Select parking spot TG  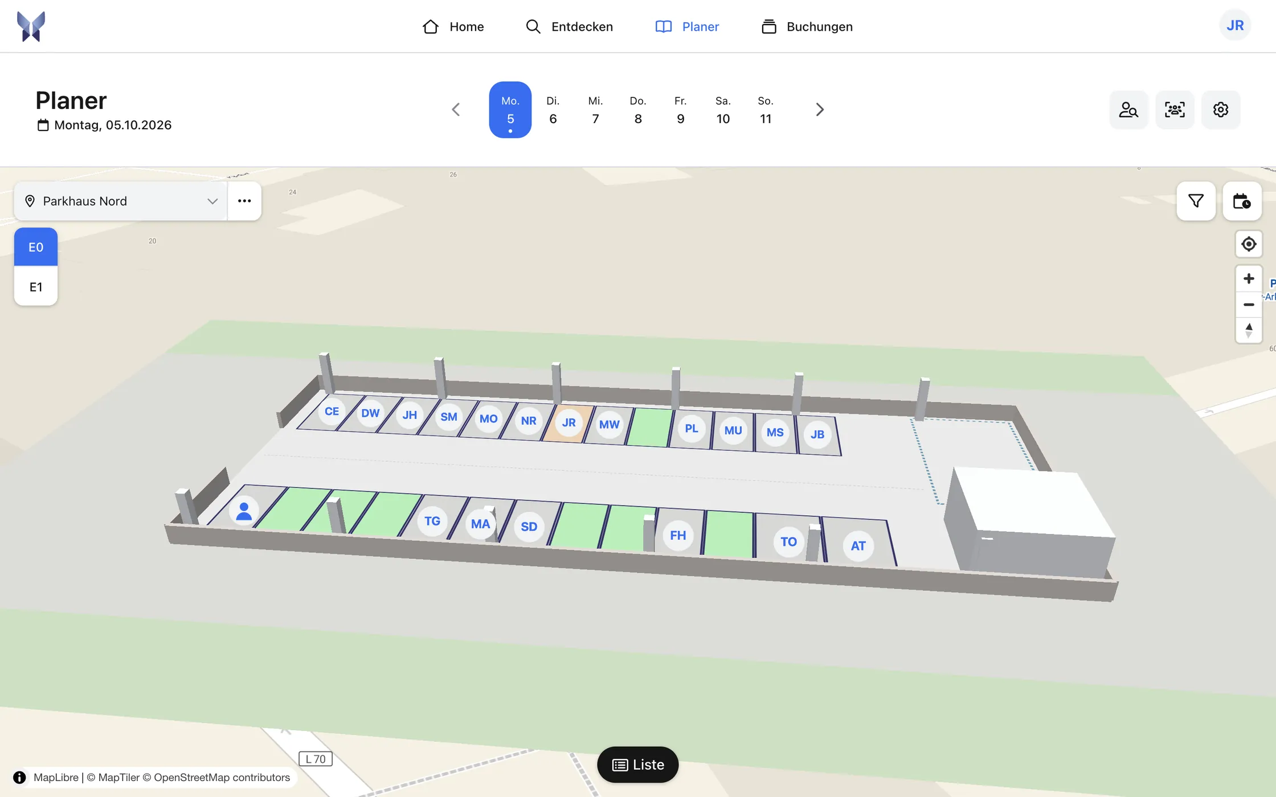pos(432,521)
